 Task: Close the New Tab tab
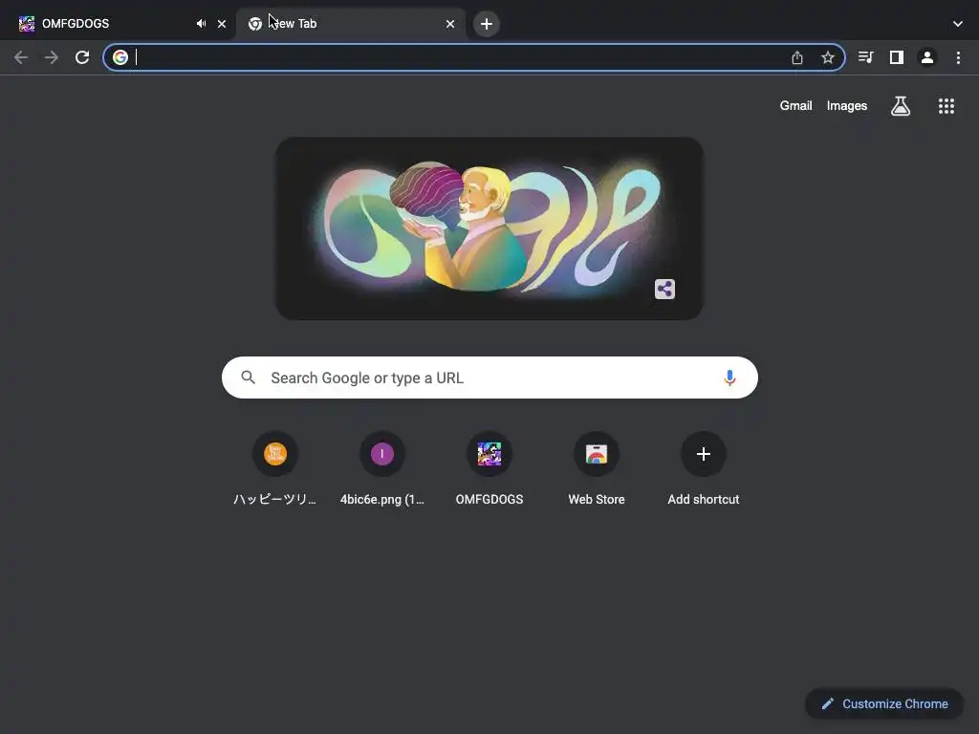click(x=450, y=24)
